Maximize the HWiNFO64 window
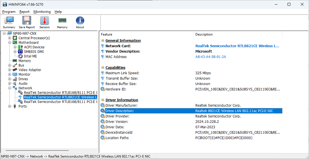309x159 pixels. tap(289, 4)
